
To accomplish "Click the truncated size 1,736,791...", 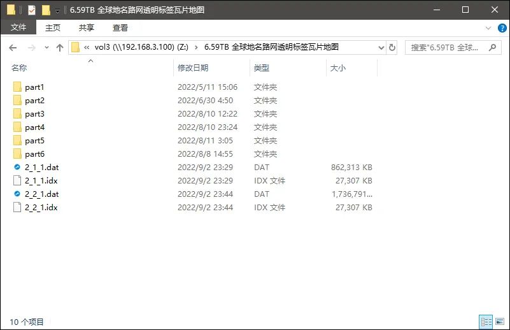I will [x=352, y=194].
